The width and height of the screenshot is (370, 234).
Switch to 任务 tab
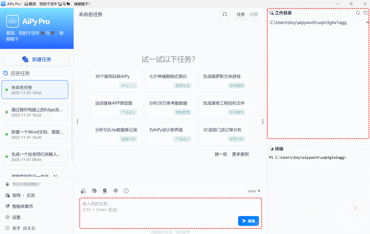tap(241, 14)
